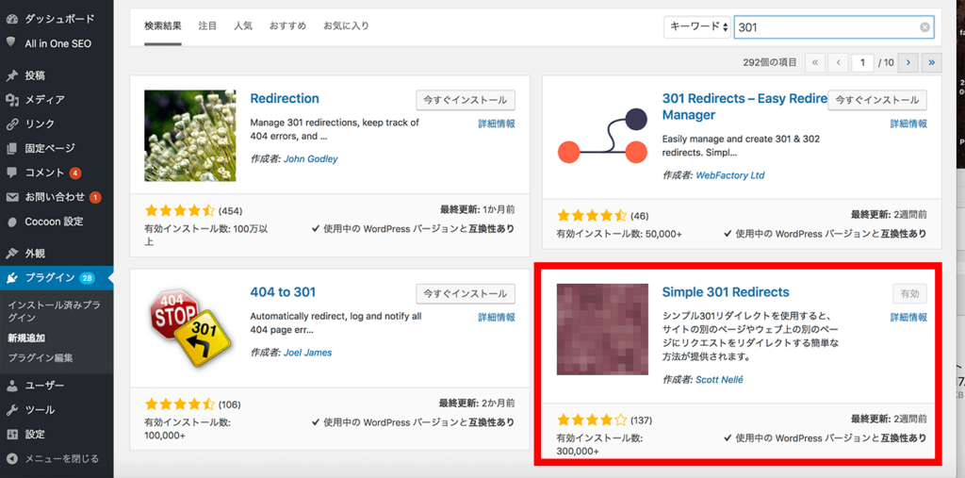Clear the search field with the x icon
965x478 pixels.
point(924,27)
